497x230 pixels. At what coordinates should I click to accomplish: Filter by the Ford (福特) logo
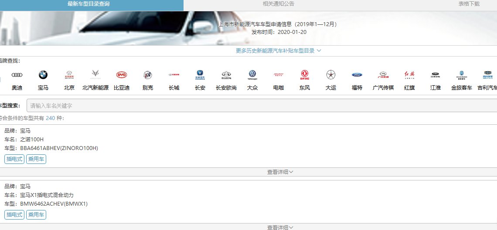[357, 75]
